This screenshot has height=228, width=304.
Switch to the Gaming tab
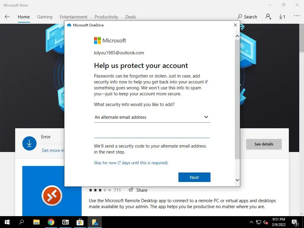[45, 17]
